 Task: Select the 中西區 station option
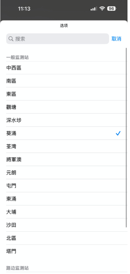pos(67,68)
